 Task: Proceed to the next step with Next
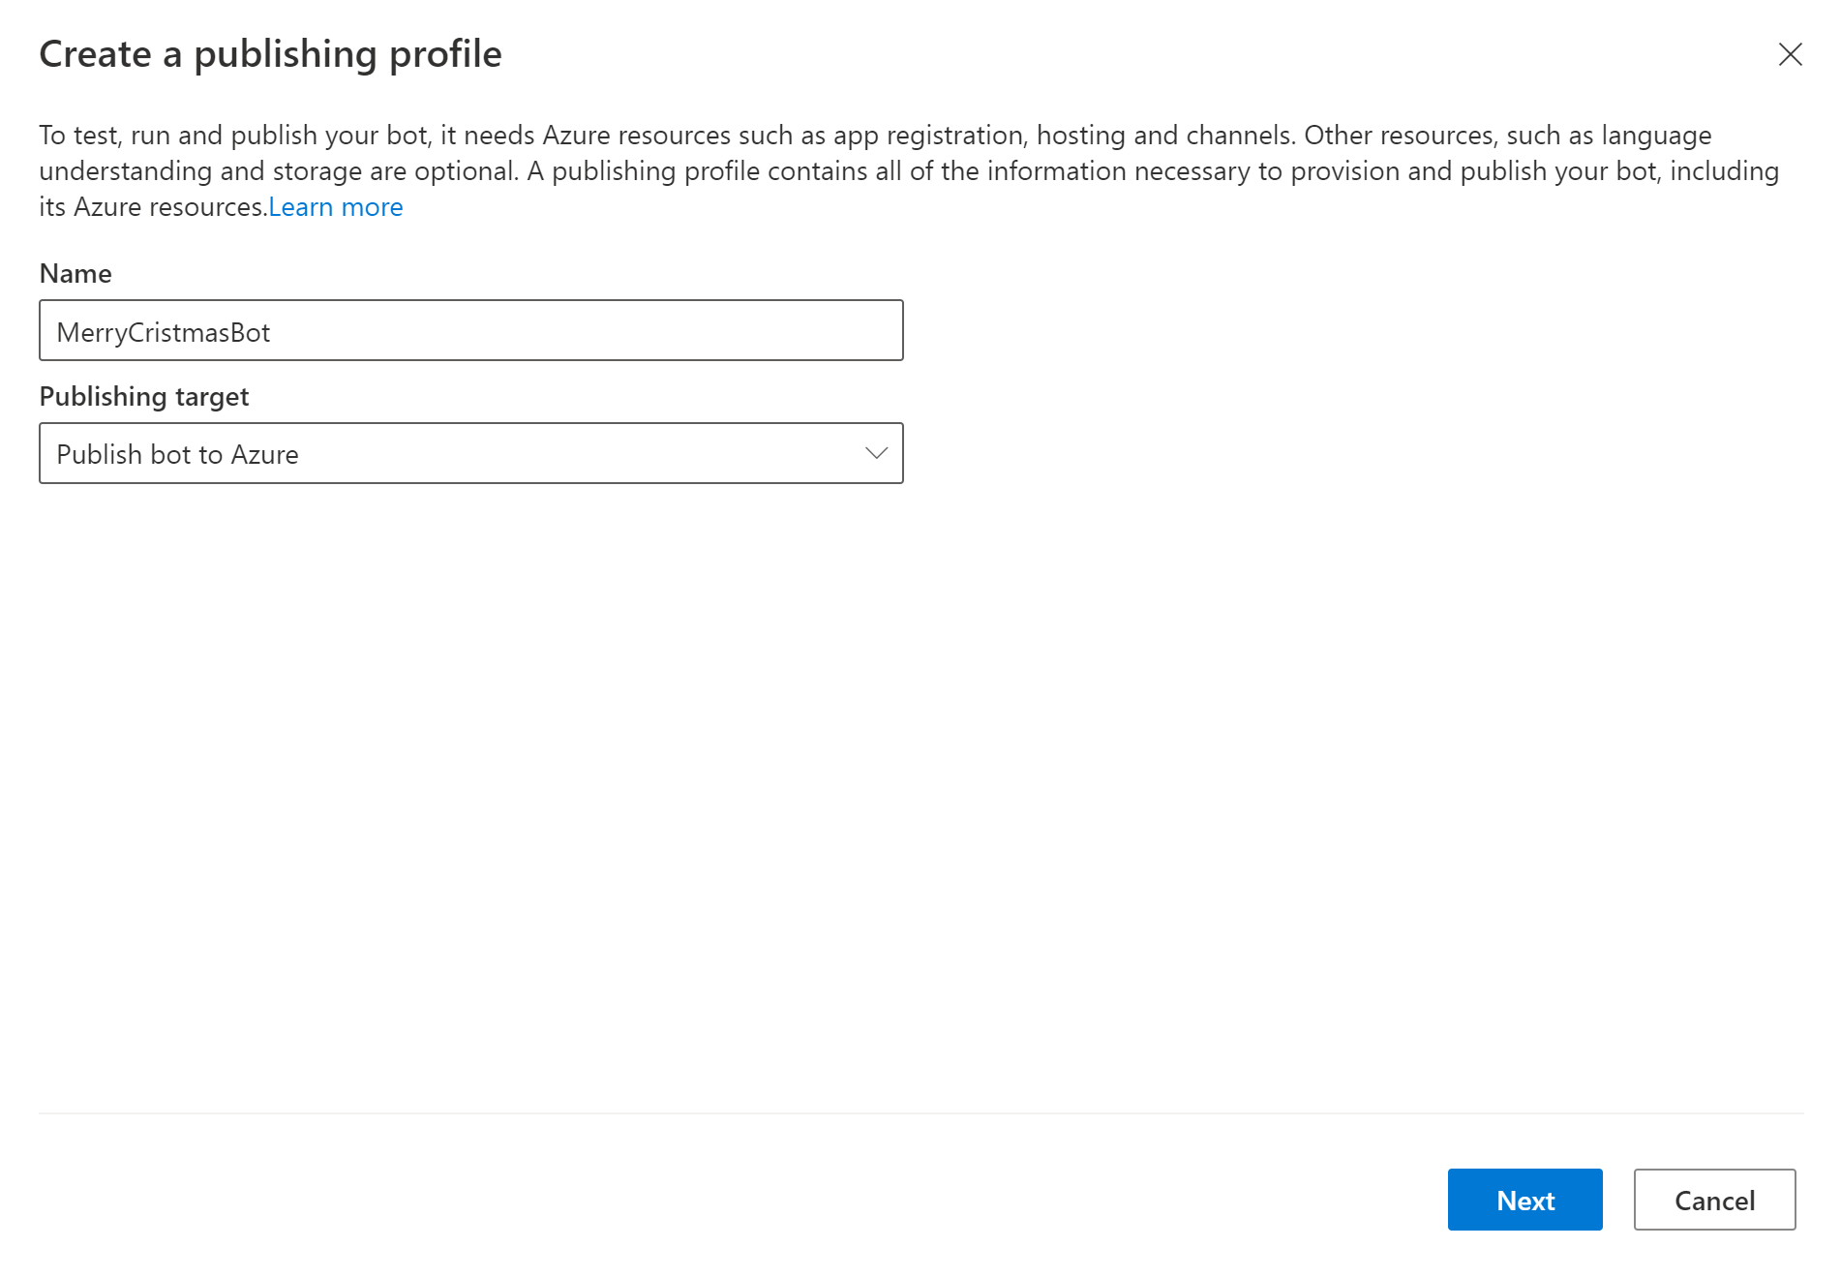tap(1524, 1201)
